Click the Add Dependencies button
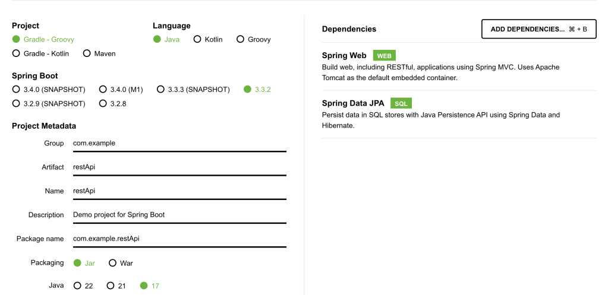608x295 pixels. point(538,29)
